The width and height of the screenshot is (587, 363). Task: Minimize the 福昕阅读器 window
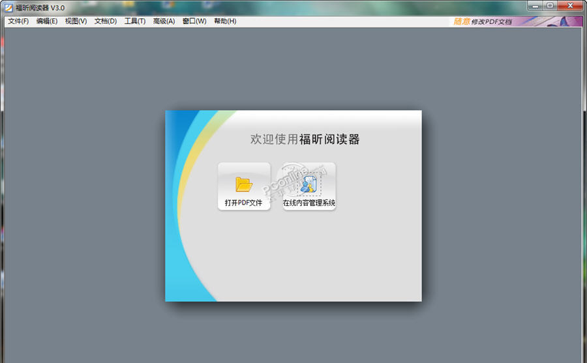(535, 6)
